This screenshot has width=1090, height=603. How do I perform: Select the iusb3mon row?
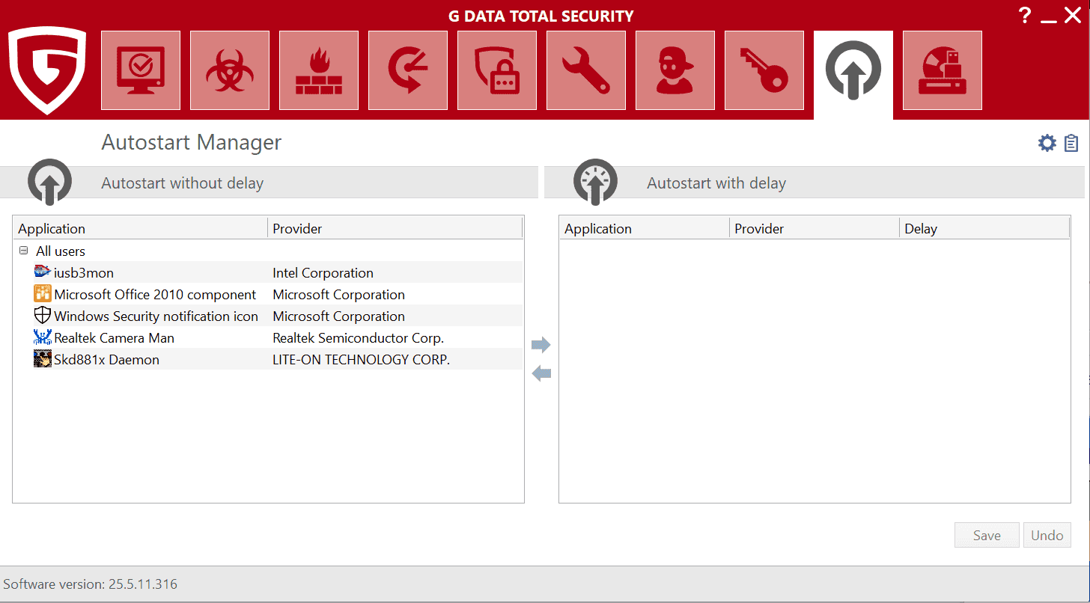tap(268, 272)
